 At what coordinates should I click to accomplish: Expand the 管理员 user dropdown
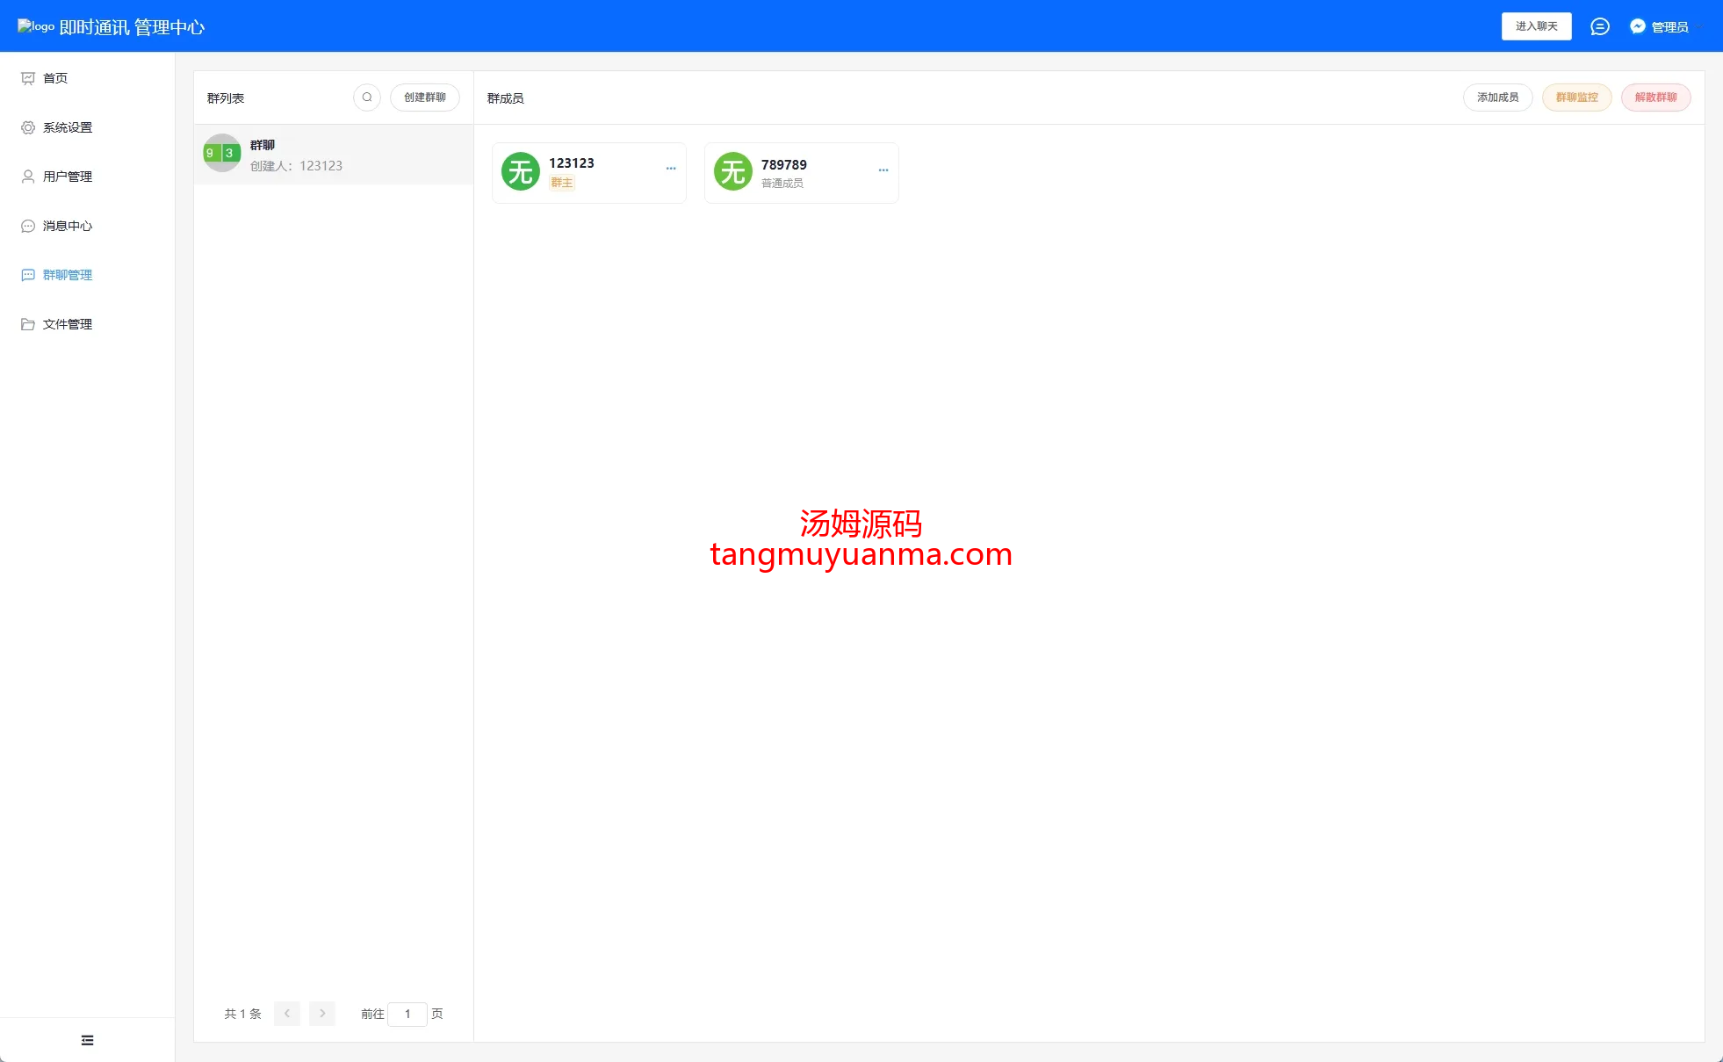1669,27
